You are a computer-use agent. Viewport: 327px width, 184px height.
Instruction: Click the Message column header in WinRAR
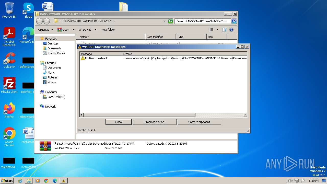tap(100, 54)
